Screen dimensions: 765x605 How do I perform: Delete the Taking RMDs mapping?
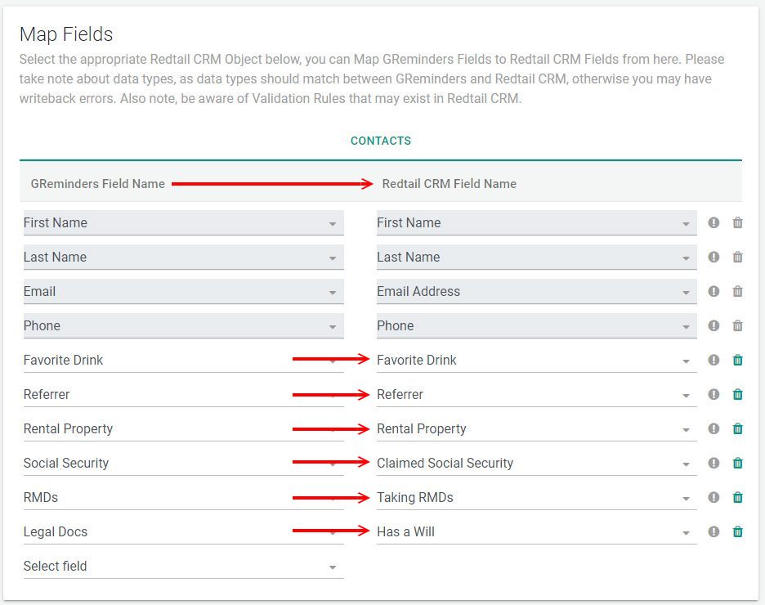[738, 497]
